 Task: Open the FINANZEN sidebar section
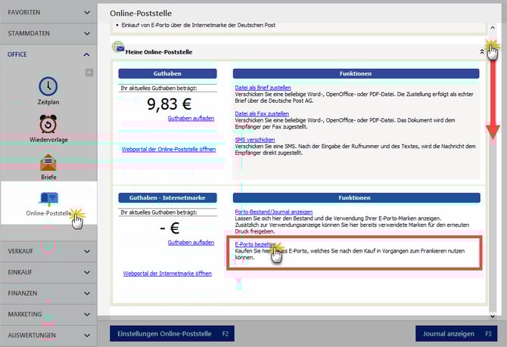[x=48, y=293]
